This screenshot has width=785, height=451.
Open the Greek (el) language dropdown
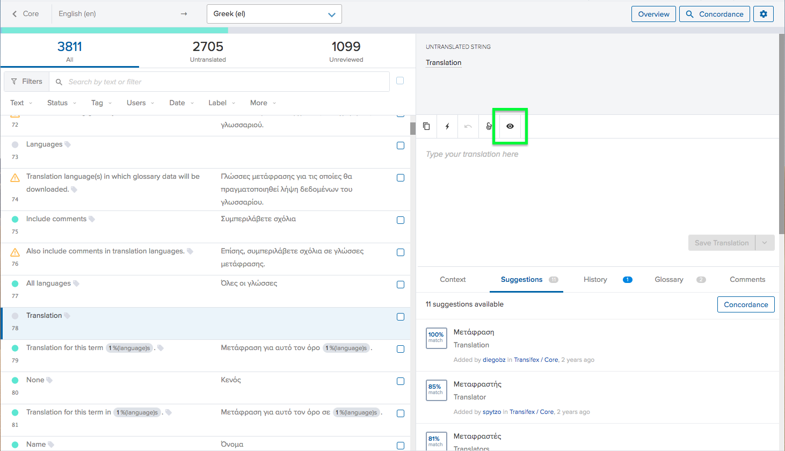click(x=274, y=14)
